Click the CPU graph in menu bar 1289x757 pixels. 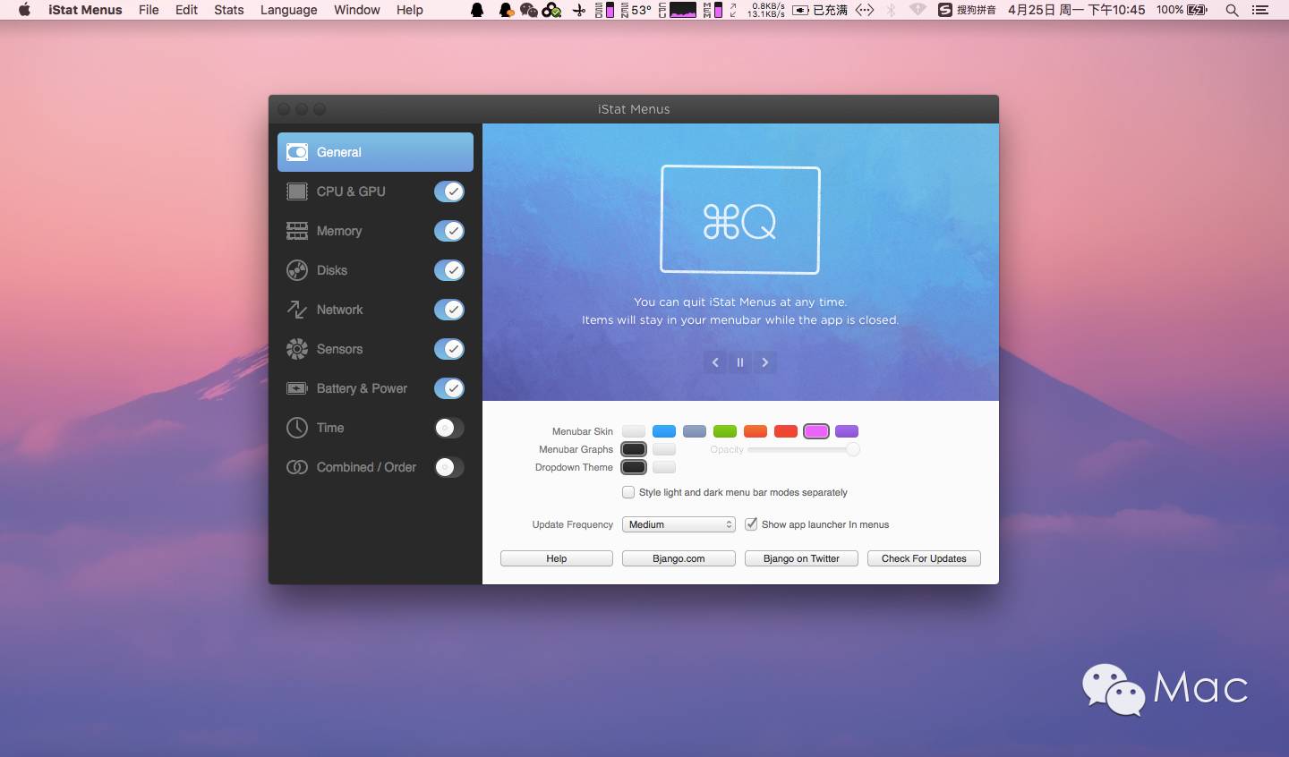[x=679, y=10]
